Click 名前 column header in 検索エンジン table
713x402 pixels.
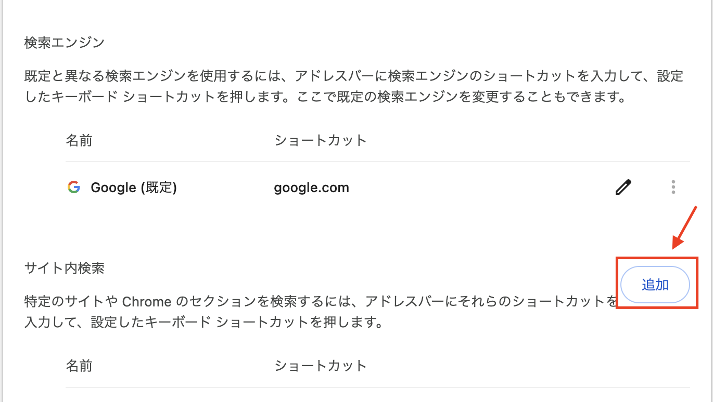(79, 140)
